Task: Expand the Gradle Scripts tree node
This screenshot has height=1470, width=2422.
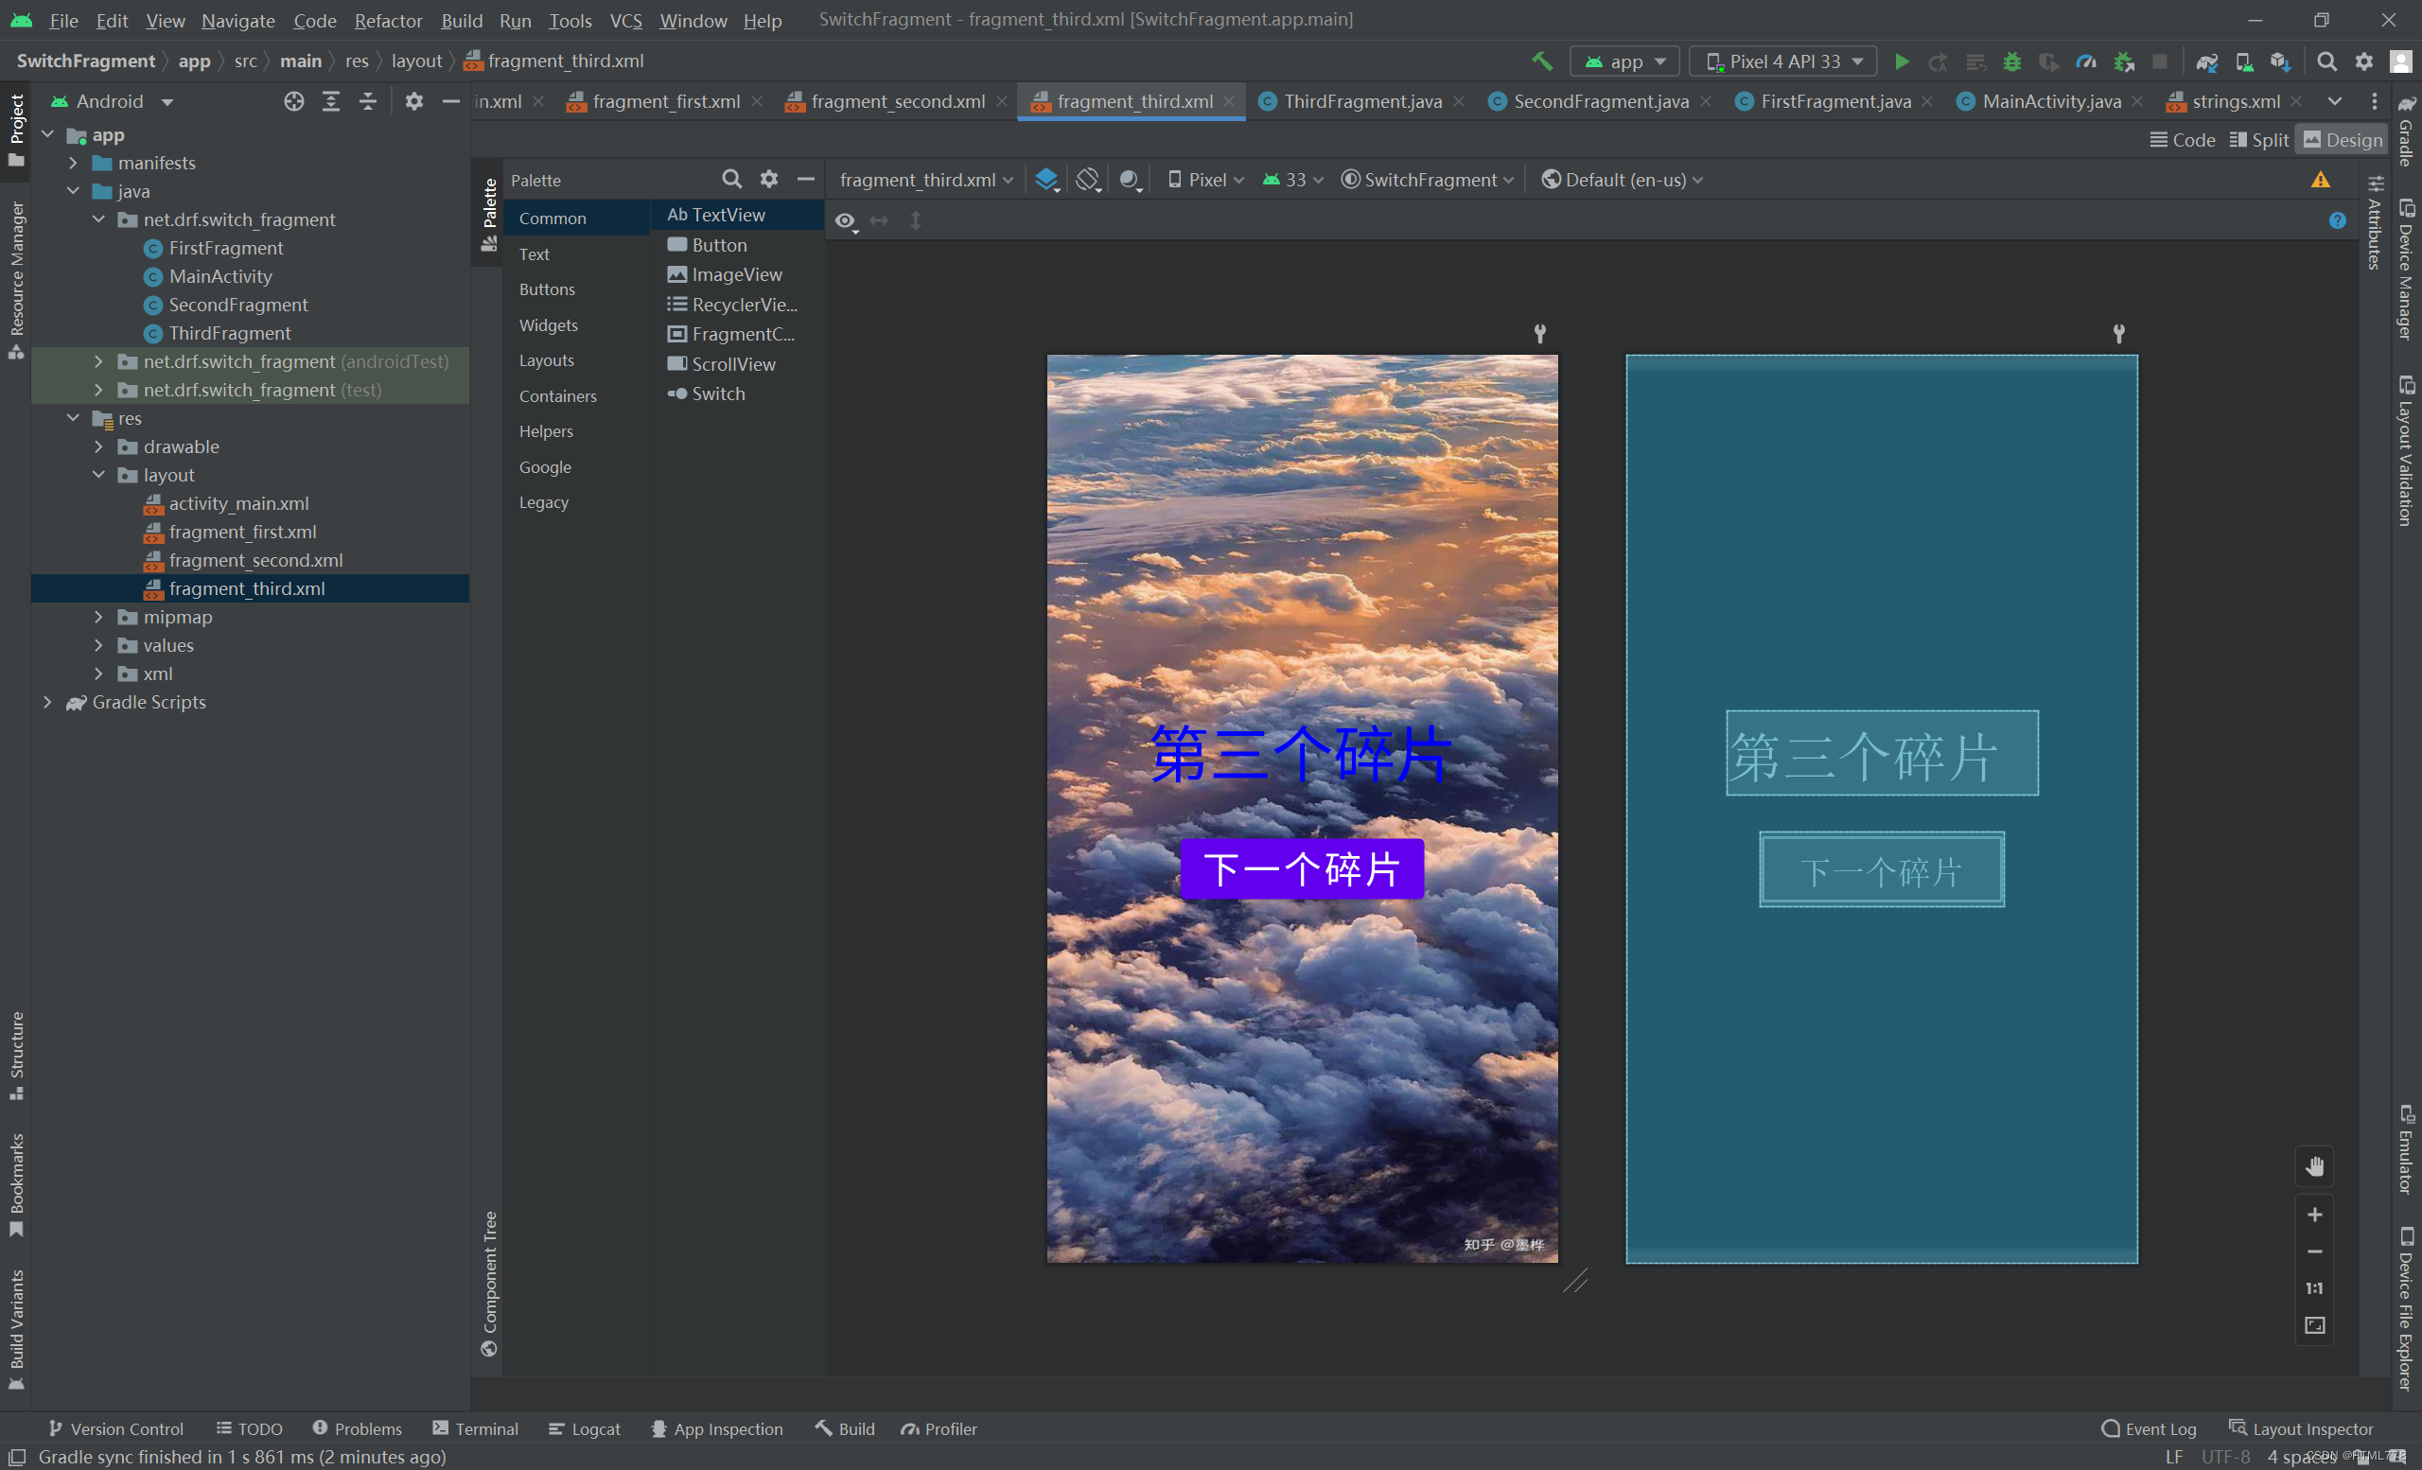Action: pos(46,702)
